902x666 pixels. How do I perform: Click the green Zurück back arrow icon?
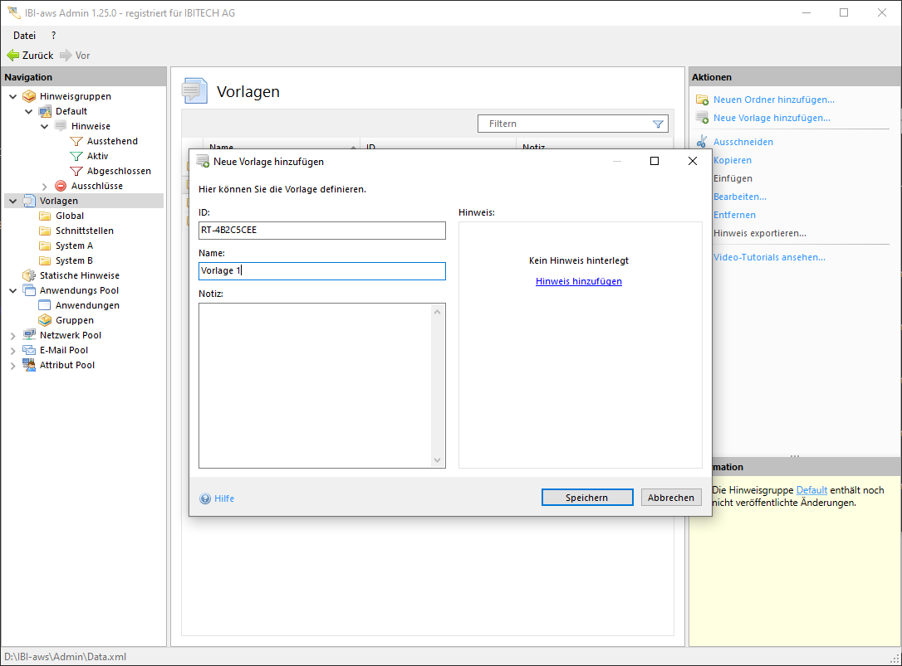click(12, 56)
